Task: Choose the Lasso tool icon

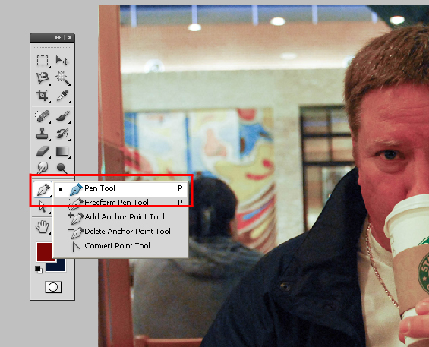Action: pos(43,78)
